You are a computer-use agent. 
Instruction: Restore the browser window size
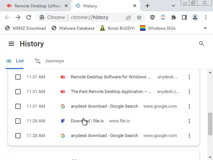(193, 3)
